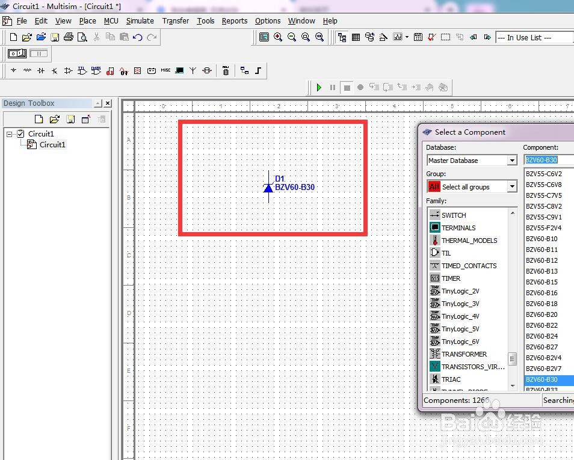This screenshot has height=460, width=574.
Task: Place an MCU module
Action: [x=226, y=70]
